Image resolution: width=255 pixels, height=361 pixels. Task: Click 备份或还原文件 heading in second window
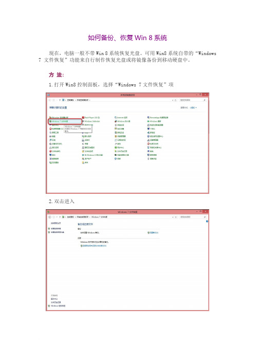click(x=85, y=224)
